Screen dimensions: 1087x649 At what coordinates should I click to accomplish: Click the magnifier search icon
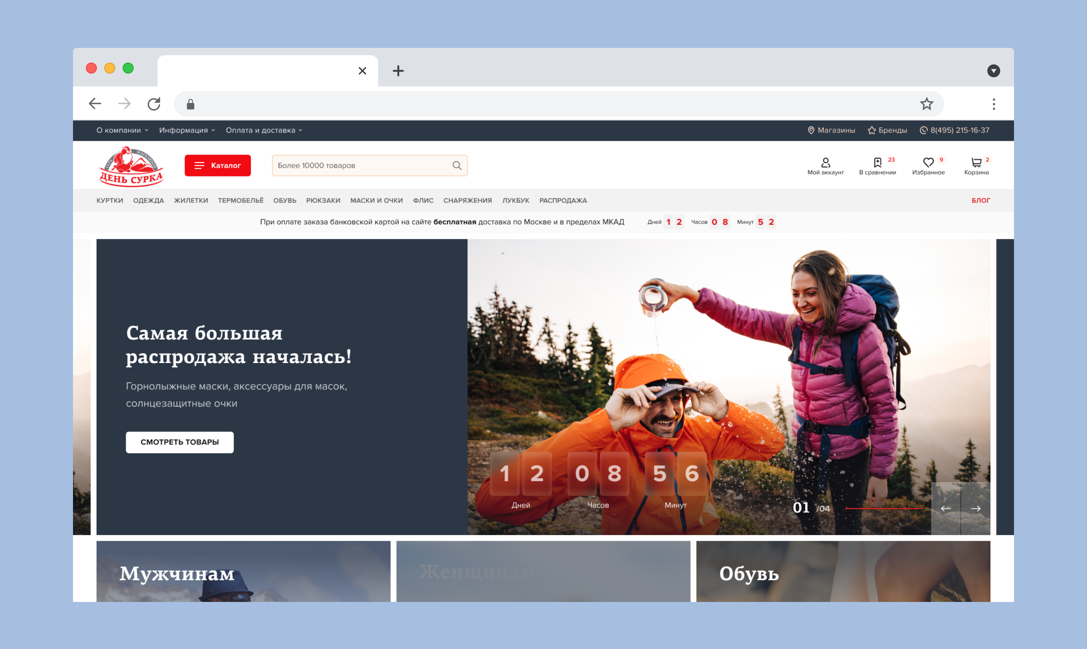point(457,165)
